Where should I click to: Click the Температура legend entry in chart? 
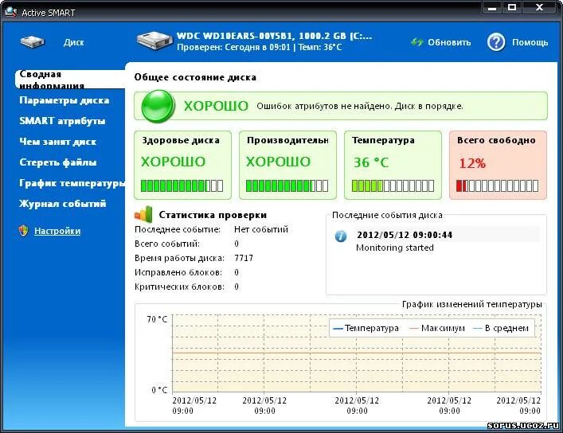click(x=366, y=328)
